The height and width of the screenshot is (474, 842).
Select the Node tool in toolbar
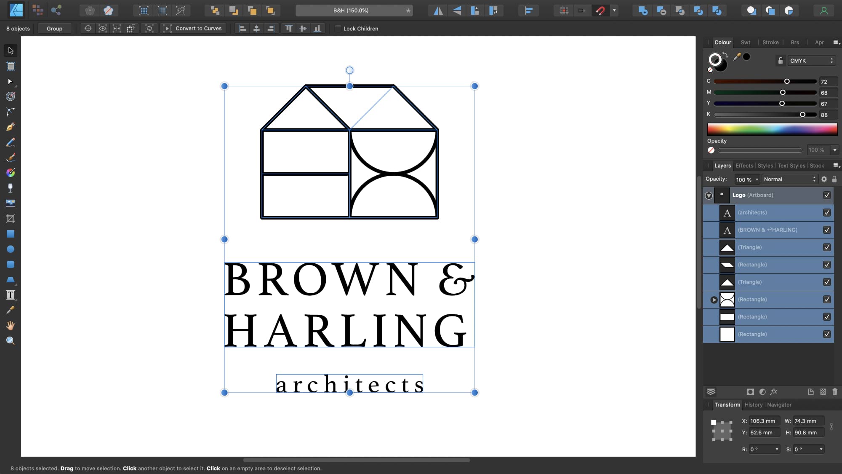[x=11, y=81]
